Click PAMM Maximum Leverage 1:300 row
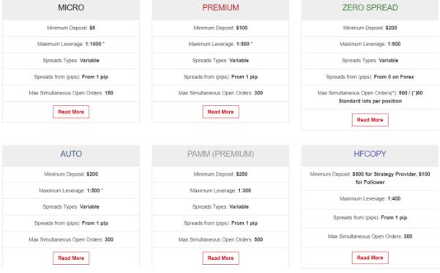Viewport: 440px width, 273px height. click(x=220, y=190)
